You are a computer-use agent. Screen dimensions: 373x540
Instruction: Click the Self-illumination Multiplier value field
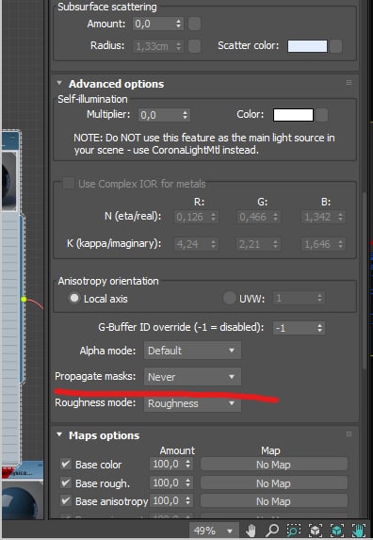[x=160, y=115]
